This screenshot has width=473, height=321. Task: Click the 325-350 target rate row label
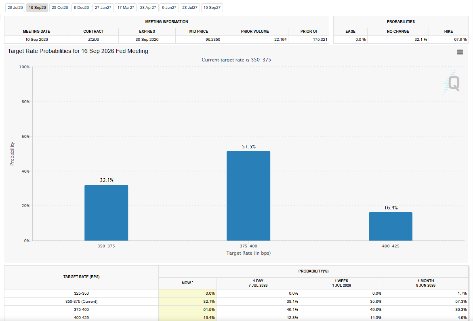click(x=82, y=293)
